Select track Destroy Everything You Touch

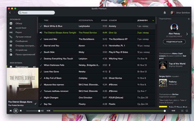coord(58,59)
